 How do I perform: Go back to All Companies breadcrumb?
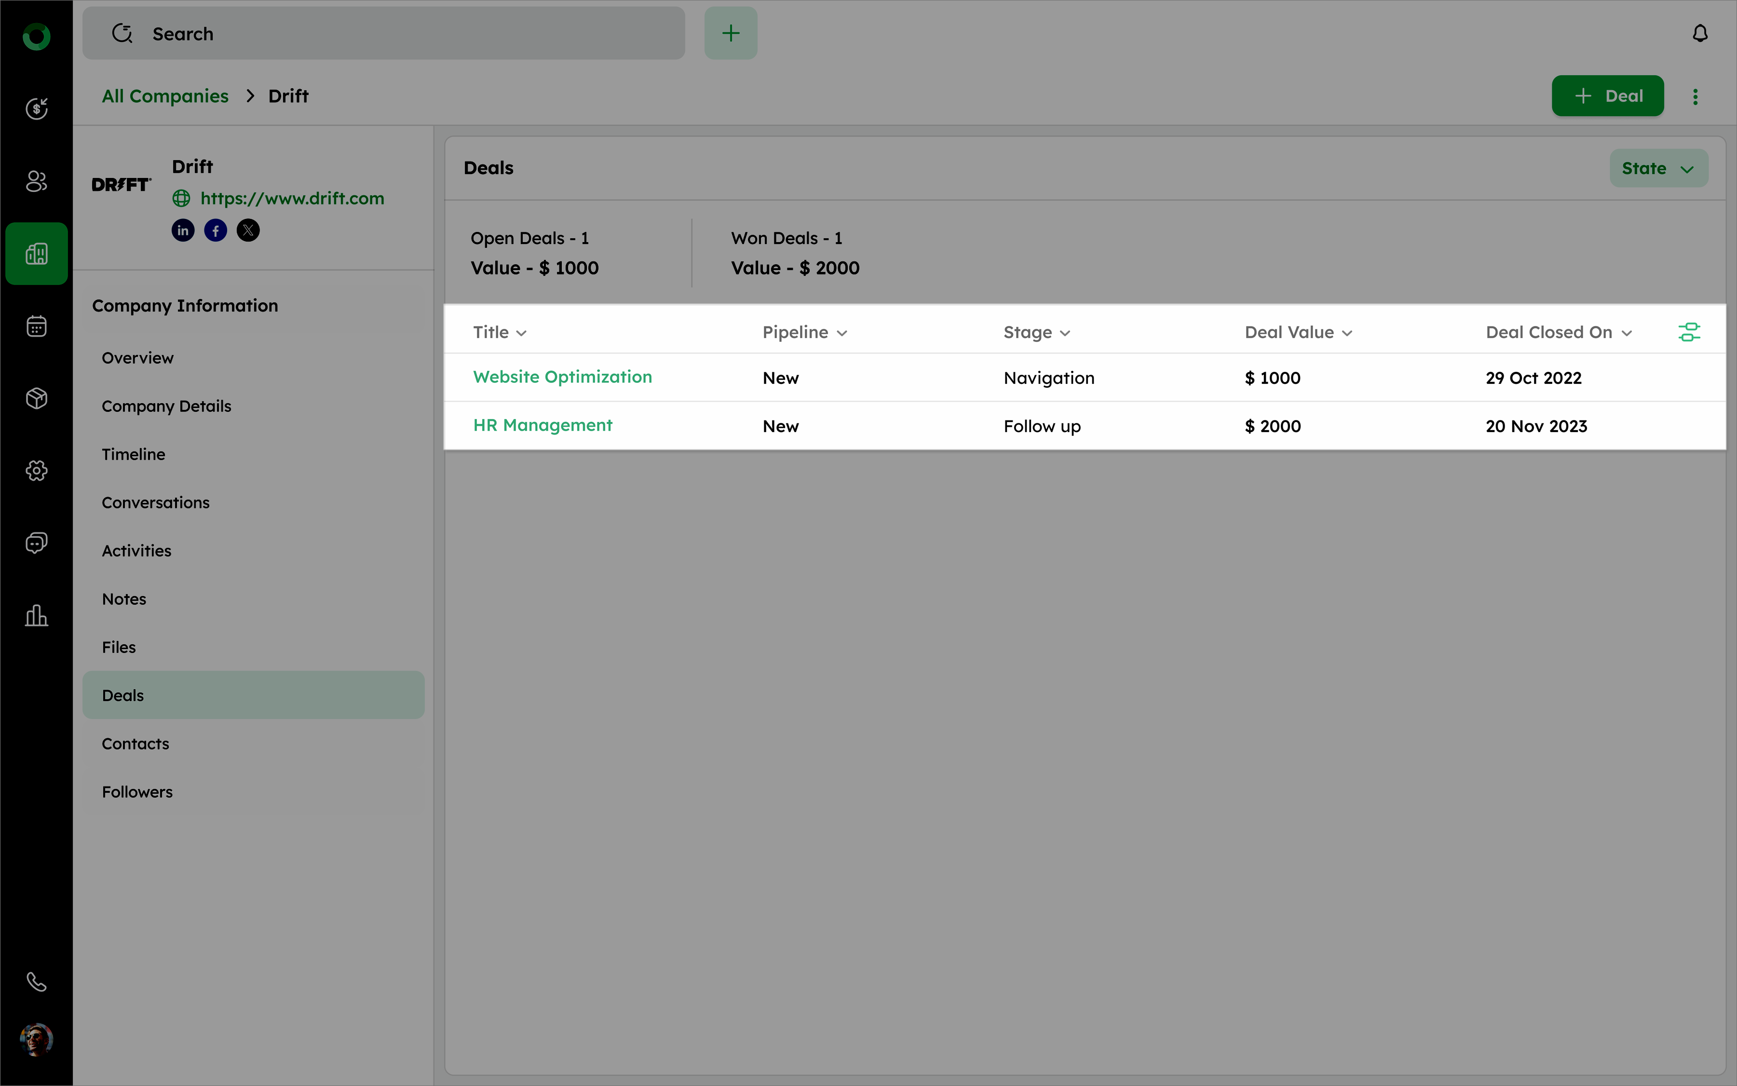[165, 96]
